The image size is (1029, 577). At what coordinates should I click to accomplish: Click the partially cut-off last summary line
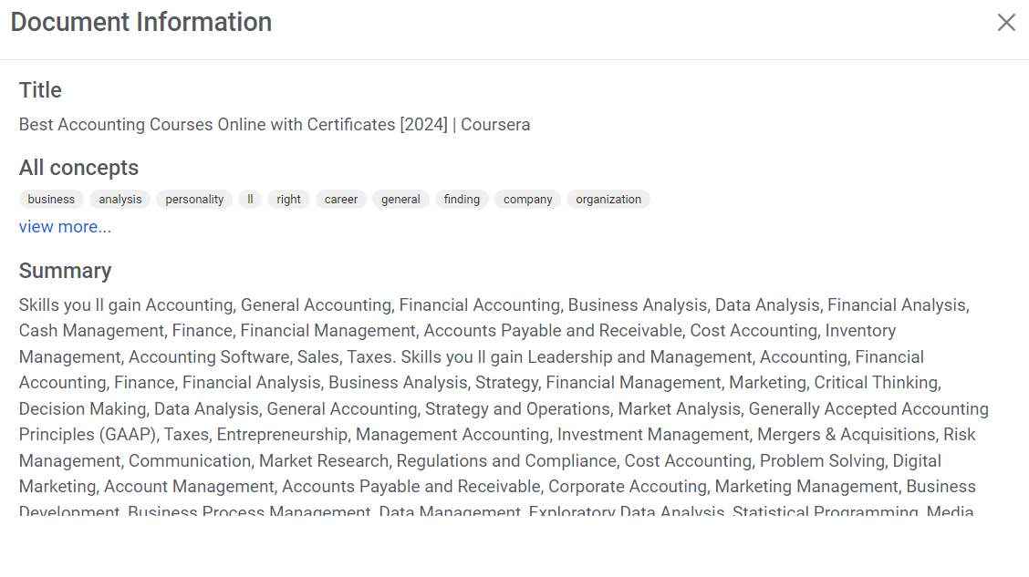click(x=493, y=510)
